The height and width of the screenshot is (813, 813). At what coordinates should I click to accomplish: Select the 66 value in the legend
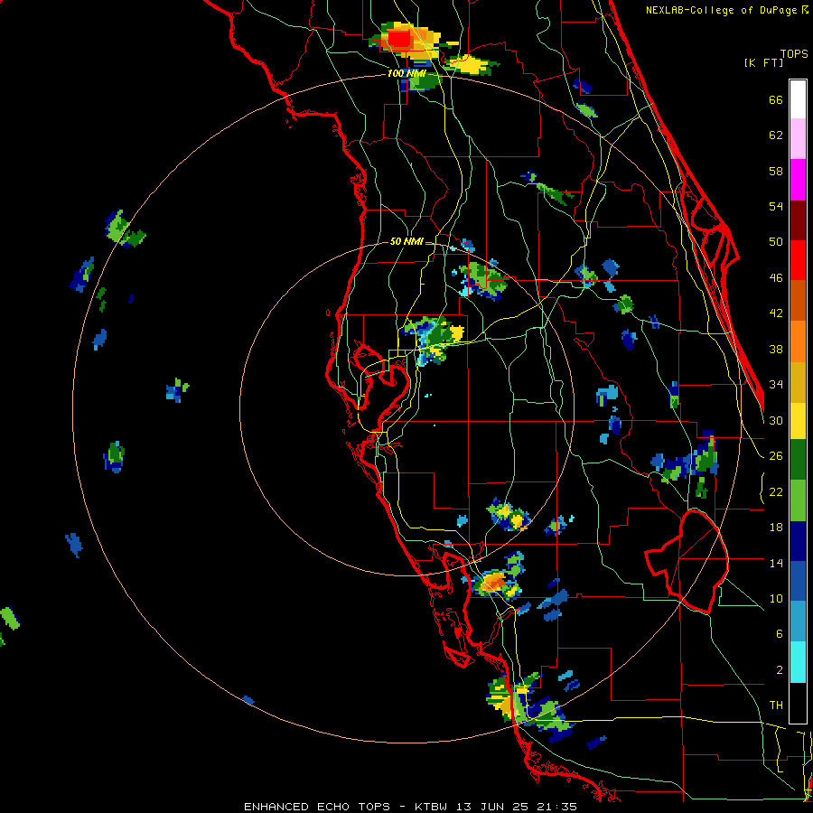[x=776, y=100]
